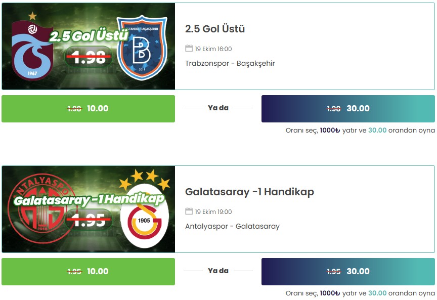This screenshot has height=300, width=437.
Task: Click calendar icon beside 19 Ekim 16:00
Action: click(189, 49)
